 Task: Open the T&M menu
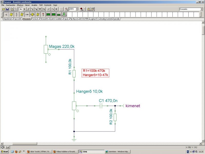41,5
